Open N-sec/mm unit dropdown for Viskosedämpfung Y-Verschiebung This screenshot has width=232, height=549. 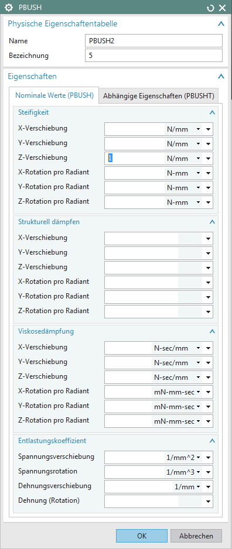pyautogui.click(x=178, y=363)
